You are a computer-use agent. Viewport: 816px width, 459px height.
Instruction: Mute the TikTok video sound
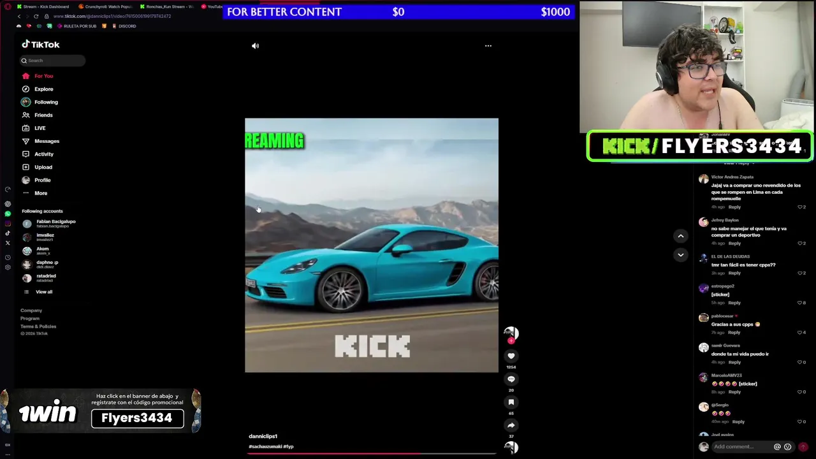point(255,46)
